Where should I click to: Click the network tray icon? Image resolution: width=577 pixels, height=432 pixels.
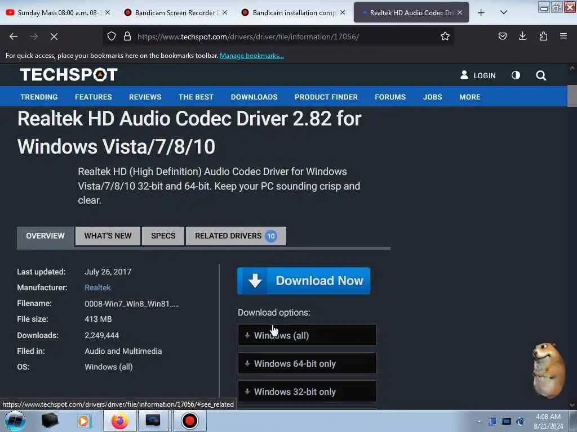[507, 421]
